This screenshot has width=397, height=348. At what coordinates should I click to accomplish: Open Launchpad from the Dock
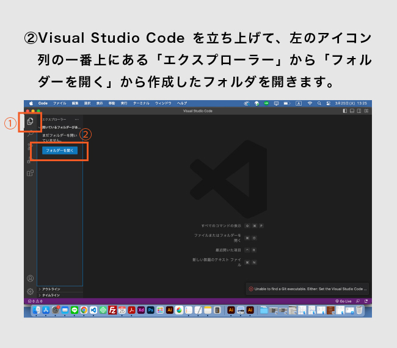(160, 310)
